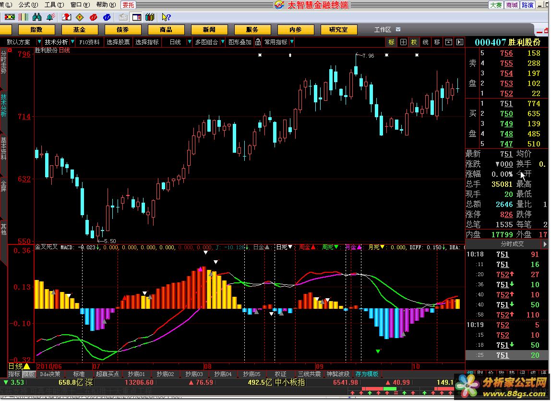Image resolution: width=551 pixels, height=401 pixels.
Task: Click the blue circular info icon
Action: 107,17
